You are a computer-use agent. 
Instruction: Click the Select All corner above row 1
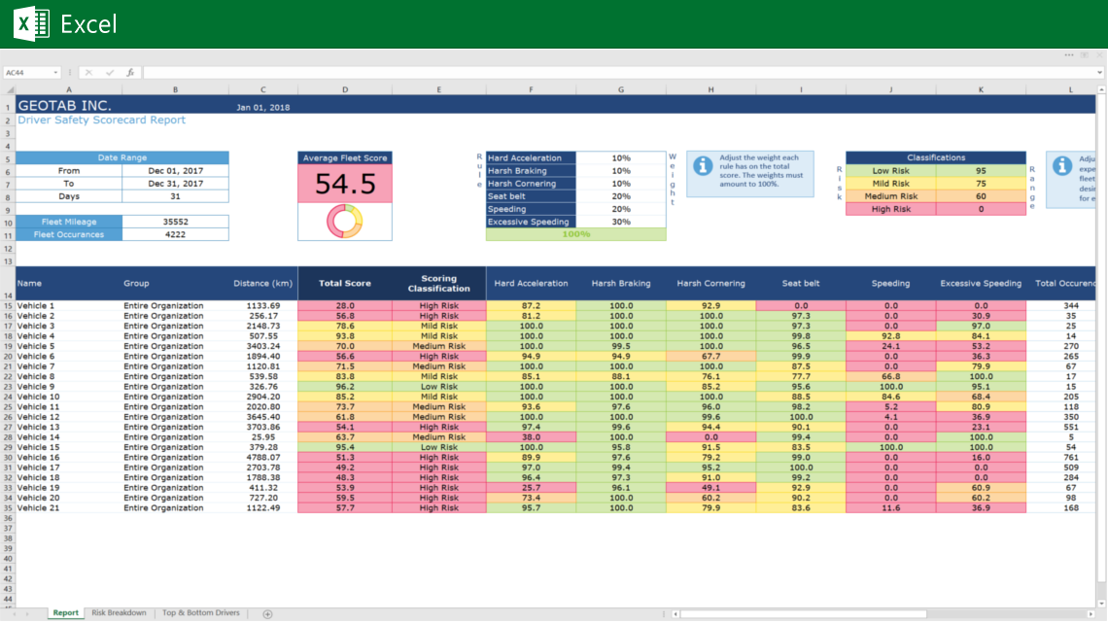(10, 90)
